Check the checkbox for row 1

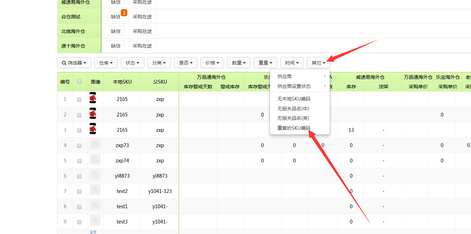(x=79, y=100)
